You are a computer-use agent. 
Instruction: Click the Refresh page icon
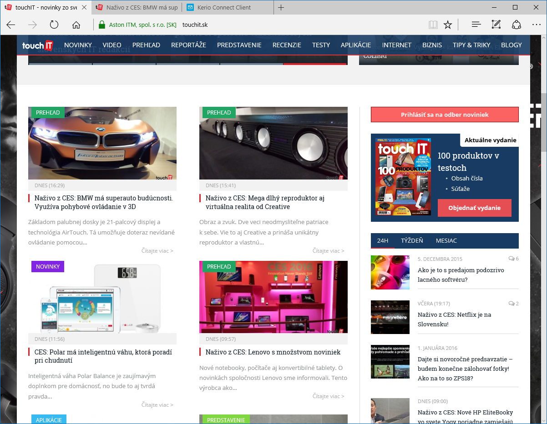54,25
